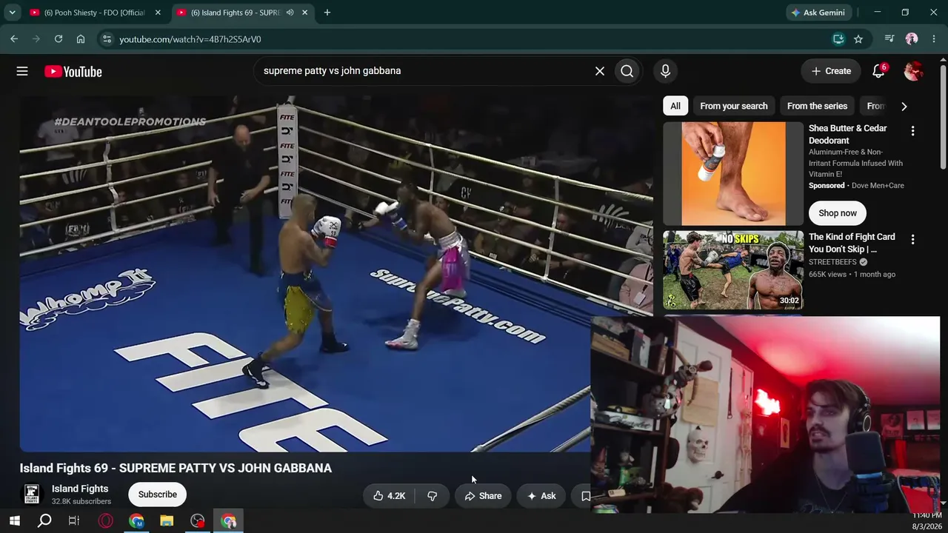Open Windows taskbar search
This screenshot has height=533, width=948.
click(44, 521)
